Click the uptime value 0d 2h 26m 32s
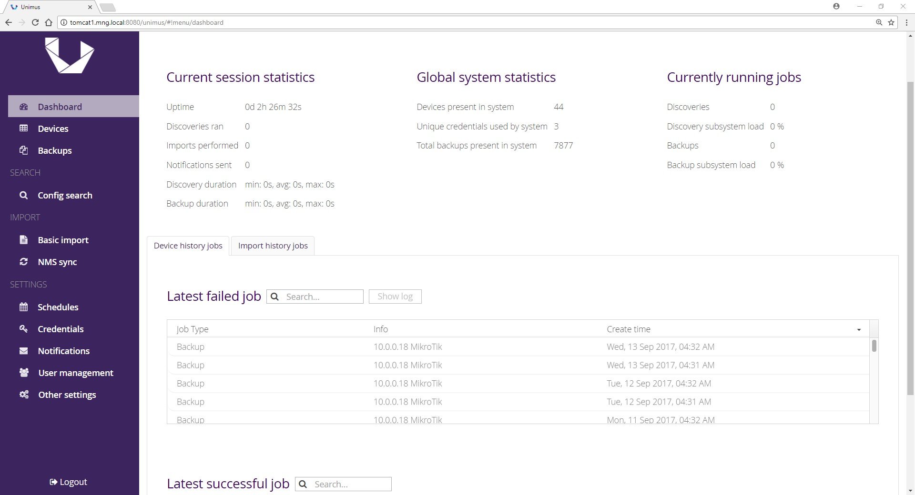This screenshot has width=915, height=495. [x=273, y=107]
